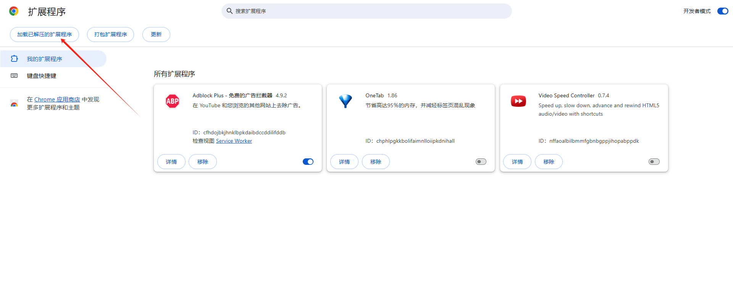
Task: Open the Chrome 应用商店 link
Action: tap(57, 100)
